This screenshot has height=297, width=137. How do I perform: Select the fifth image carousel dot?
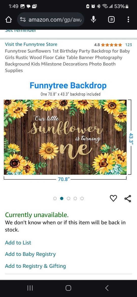pyautogui.click(x=82, y=199)
